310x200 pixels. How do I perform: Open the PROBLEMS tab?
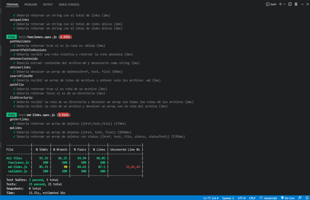[x=31, y=4]
